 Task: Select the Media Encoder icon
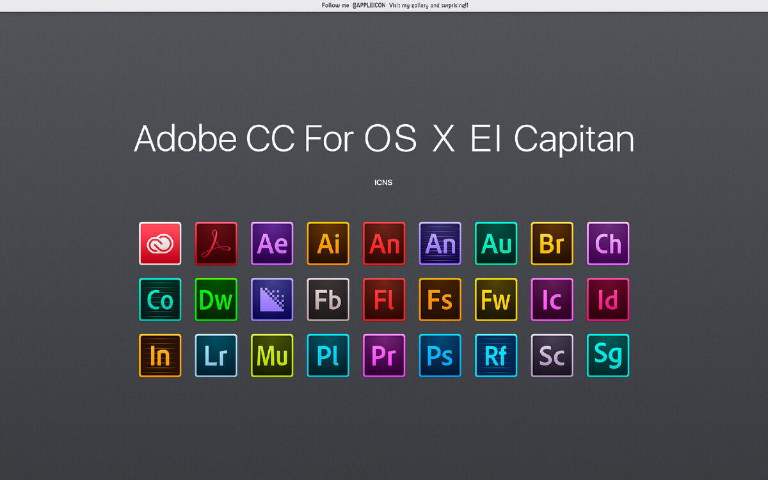[x=272, y=300]
